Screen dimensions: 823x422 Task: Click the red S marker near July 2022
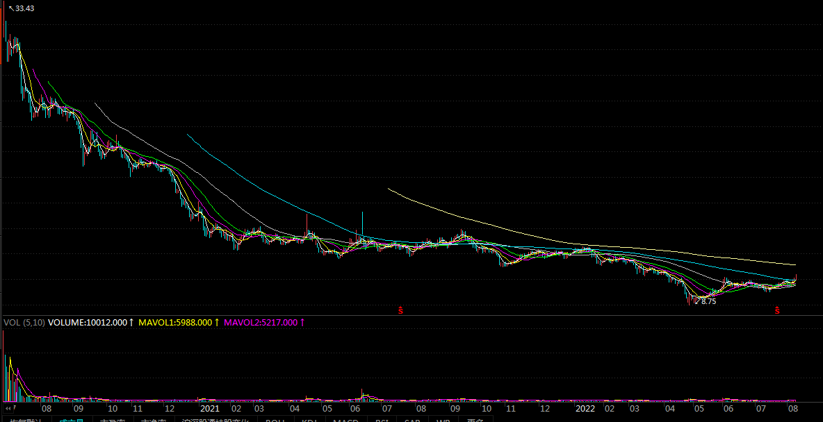777,310
